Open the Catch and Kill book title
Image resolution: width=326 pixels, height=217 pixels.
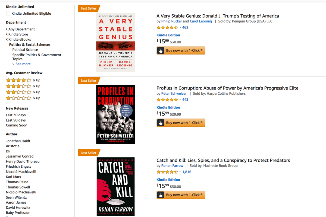[223, 160]
